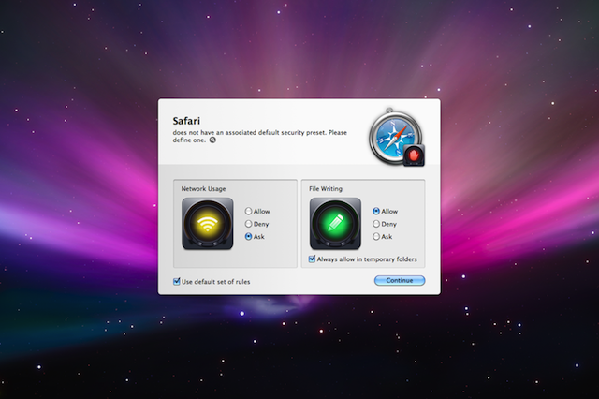Click the small icon after 'define one.'
The width and height of the screenshot is (599, 399).
point(212,141)
